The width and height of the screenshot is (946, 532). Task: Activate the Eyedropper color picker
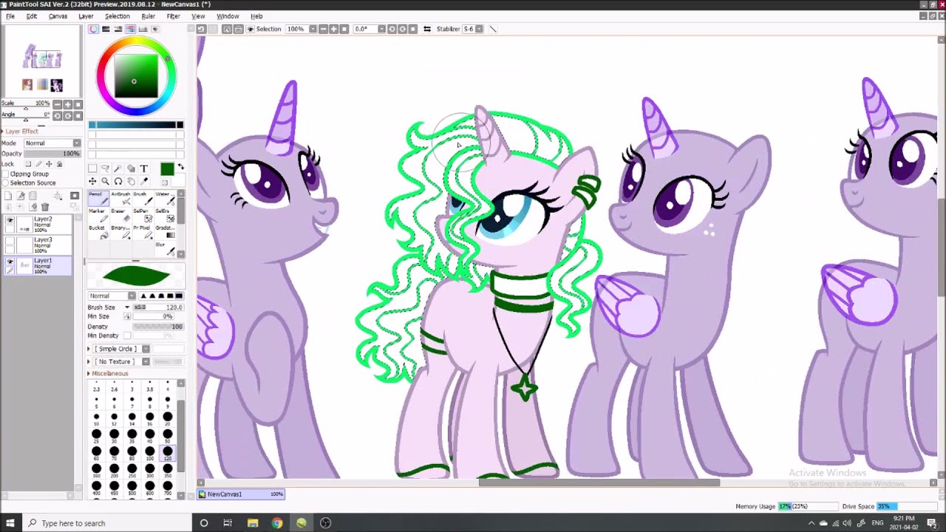click(x=143, y=181)
